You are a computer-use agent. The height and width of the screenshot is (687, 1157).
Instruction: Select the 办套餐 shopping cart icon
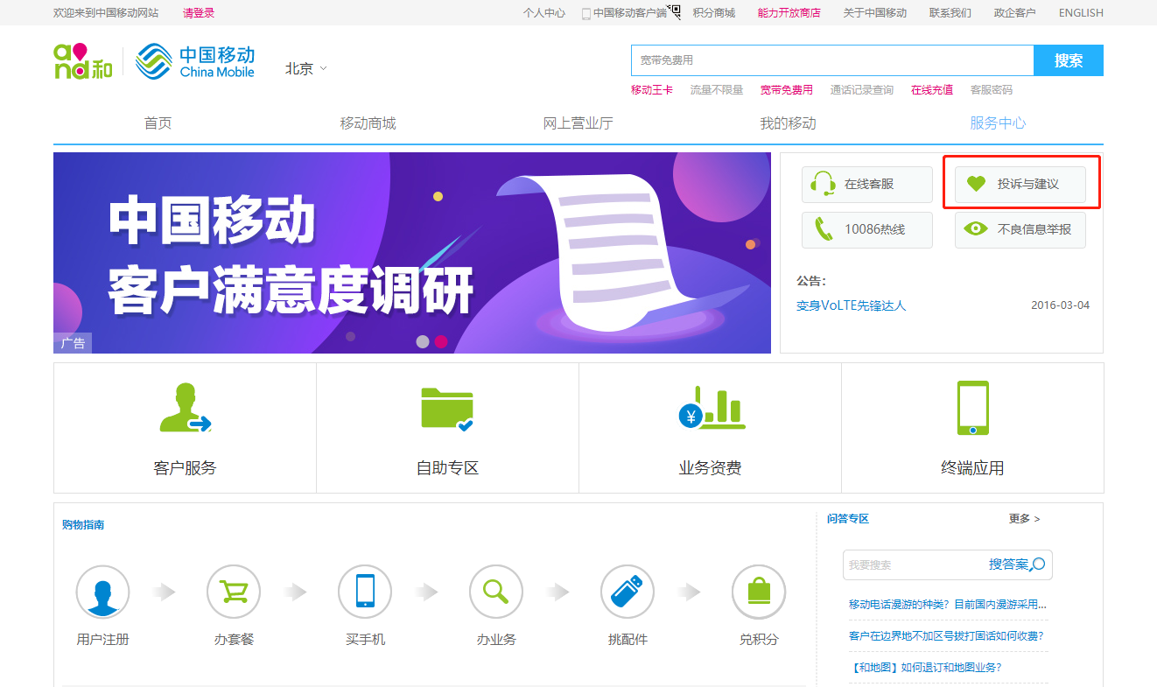pyautogui.click(x=234, y=592)
